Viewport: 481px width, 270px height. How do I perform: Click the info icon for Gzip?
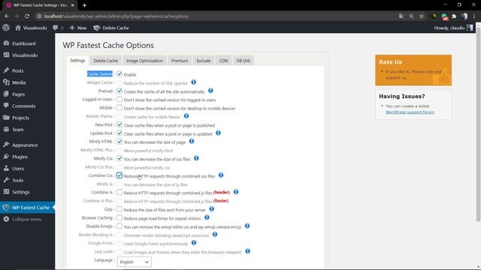click(x=212, y=209)
